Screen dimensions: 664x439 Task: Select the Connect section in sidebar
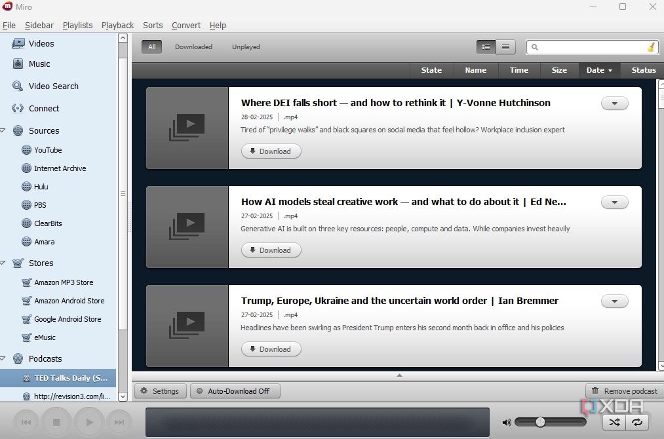[43, 108]
